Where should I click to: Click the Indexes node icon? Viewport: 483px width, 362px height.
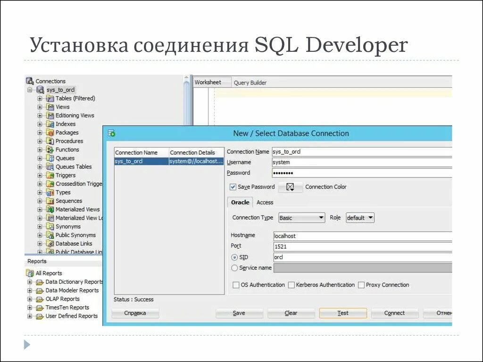pyautogui.click(x=50, y=124)
